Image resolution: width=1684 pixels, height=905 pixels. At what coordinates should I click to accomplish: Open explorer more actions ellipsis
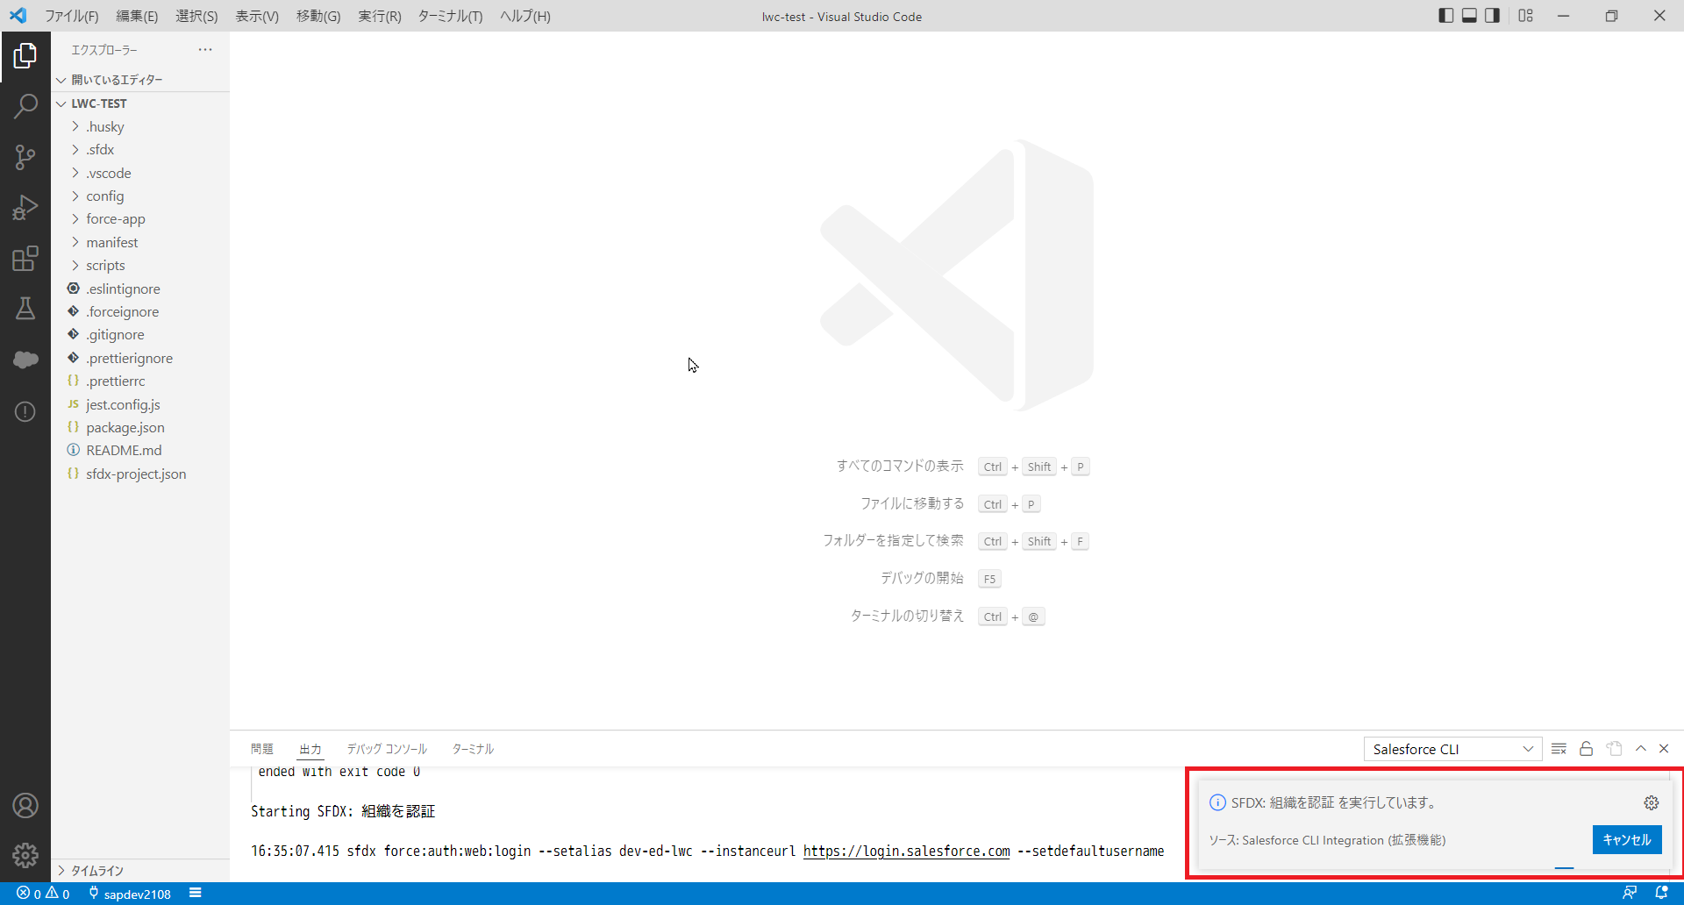point(205,50)
